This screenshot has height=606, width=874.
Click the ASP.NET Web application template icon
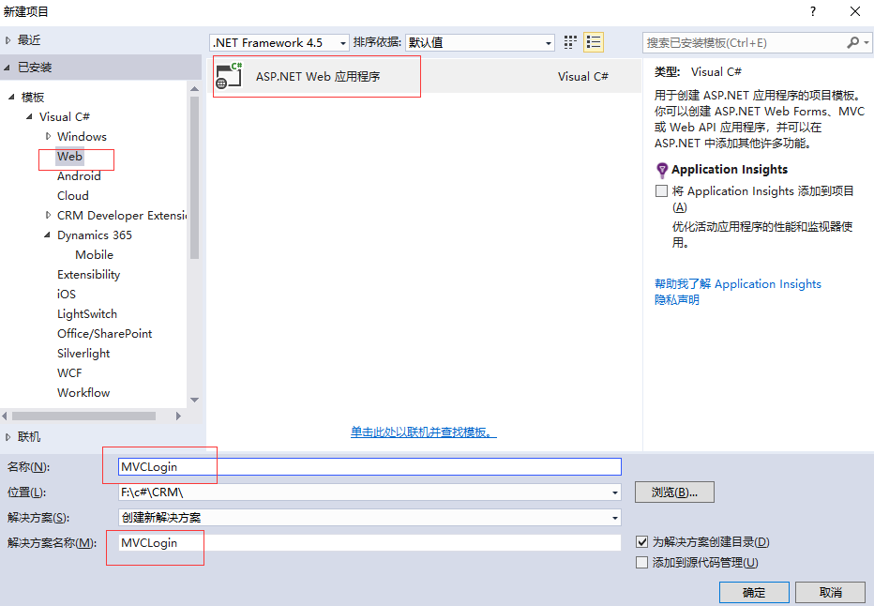229,76
